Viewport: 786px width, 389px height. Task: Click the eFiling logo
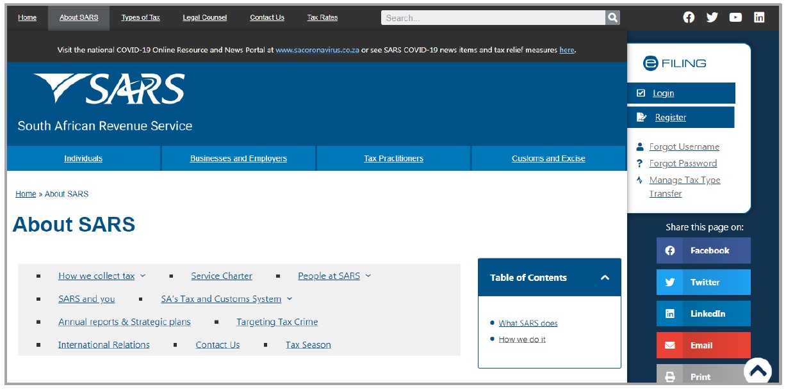675,63
